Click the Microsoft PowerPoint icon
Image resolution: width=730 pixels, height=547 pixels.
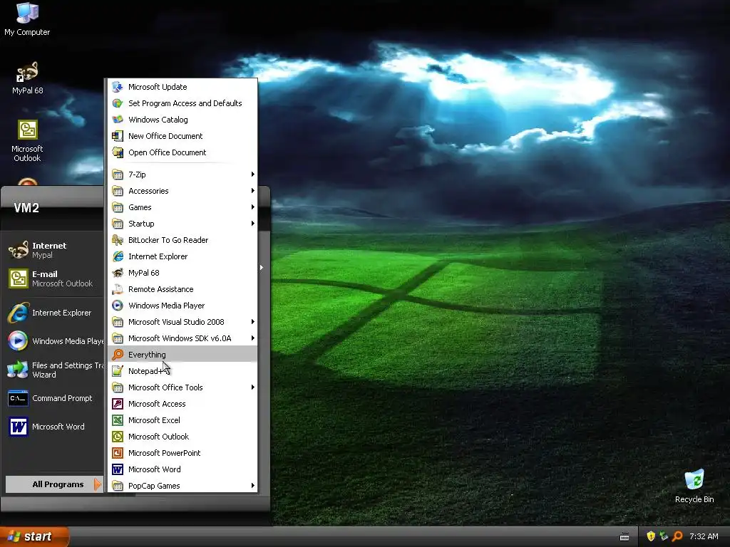click(118, 452)
